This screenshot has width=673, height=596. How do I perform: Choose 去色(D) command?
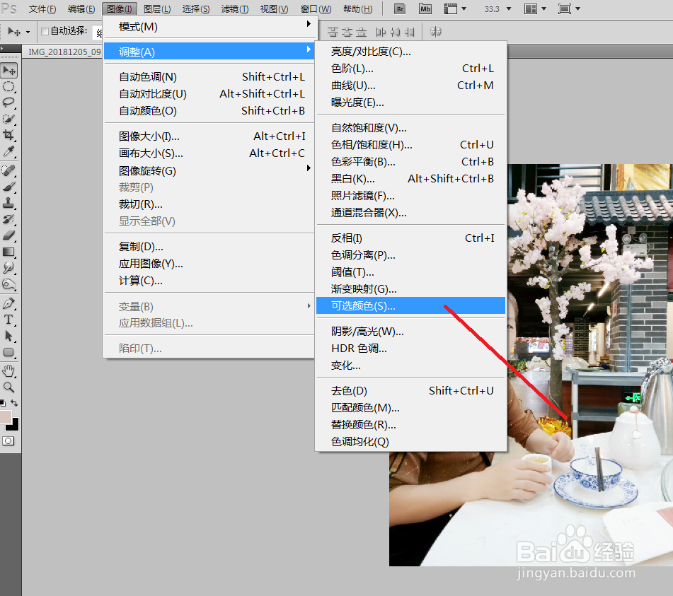tap(410, 390)
